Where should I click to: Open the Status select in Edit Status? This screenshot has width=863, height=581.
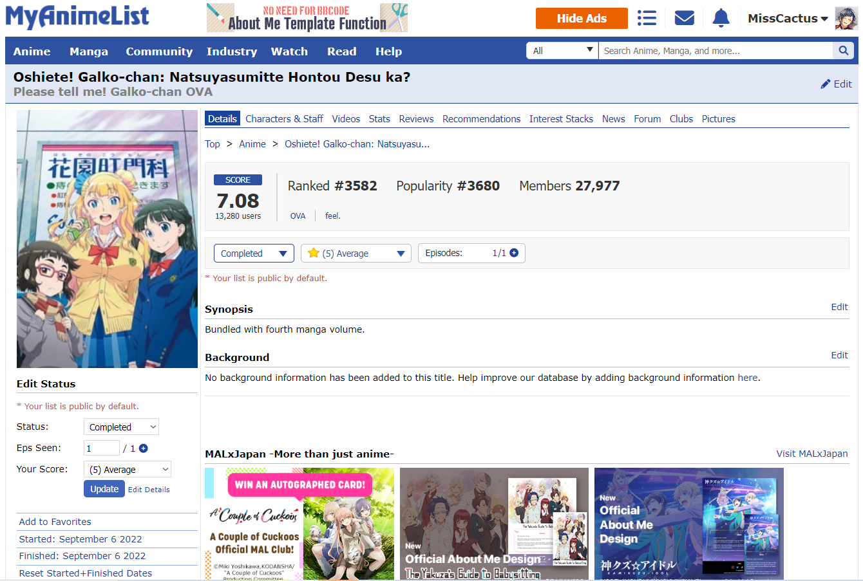click(121, 427)
